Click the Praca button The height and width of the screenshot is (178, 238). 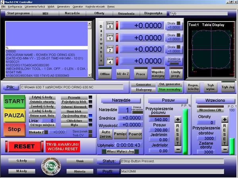coord(140,73)
